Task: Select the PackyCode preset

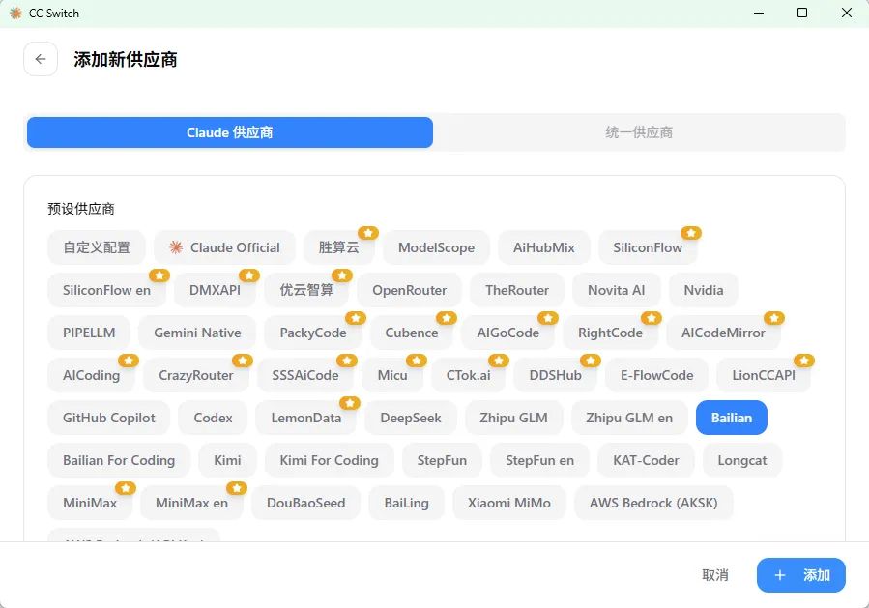Action: [313, 333]
